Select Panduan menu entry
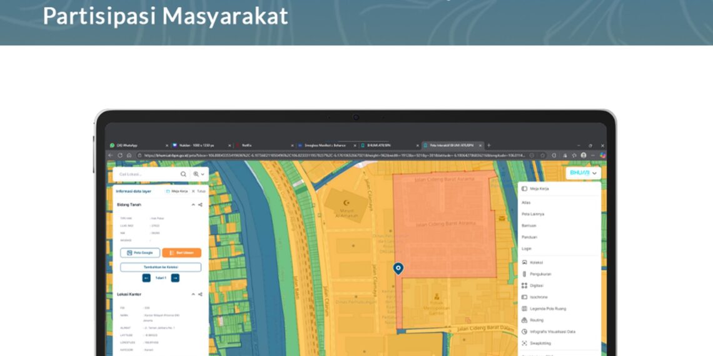 tap(529, 237)
